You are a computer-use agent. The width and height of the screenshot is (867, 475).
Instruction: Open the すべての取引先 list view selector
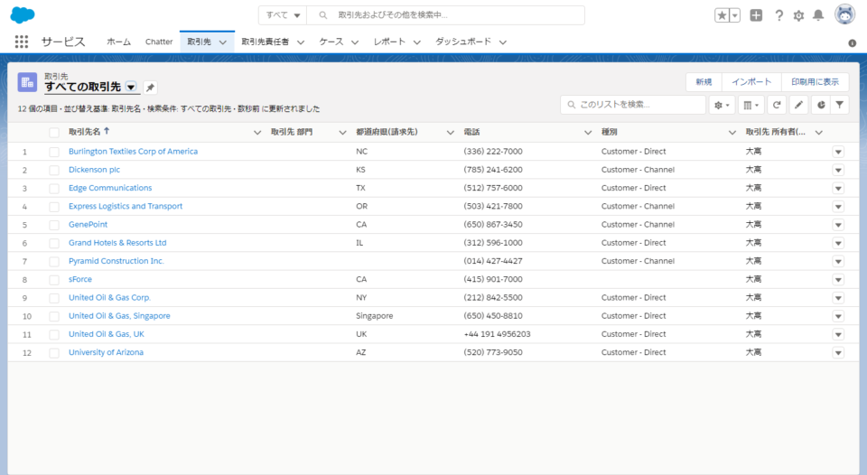(x=131, y=87)
